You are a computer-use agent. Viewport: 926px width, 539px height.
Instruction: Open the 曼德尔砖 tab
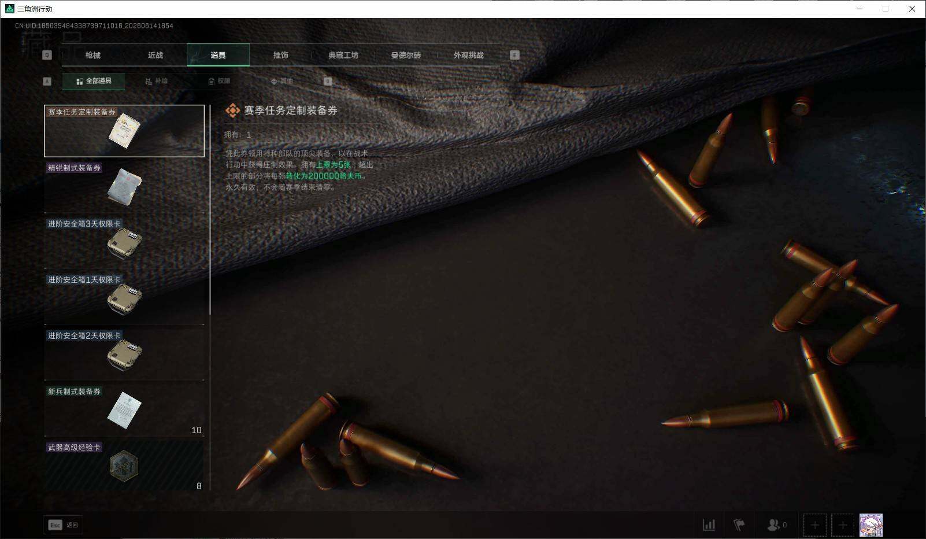[406, 55]
